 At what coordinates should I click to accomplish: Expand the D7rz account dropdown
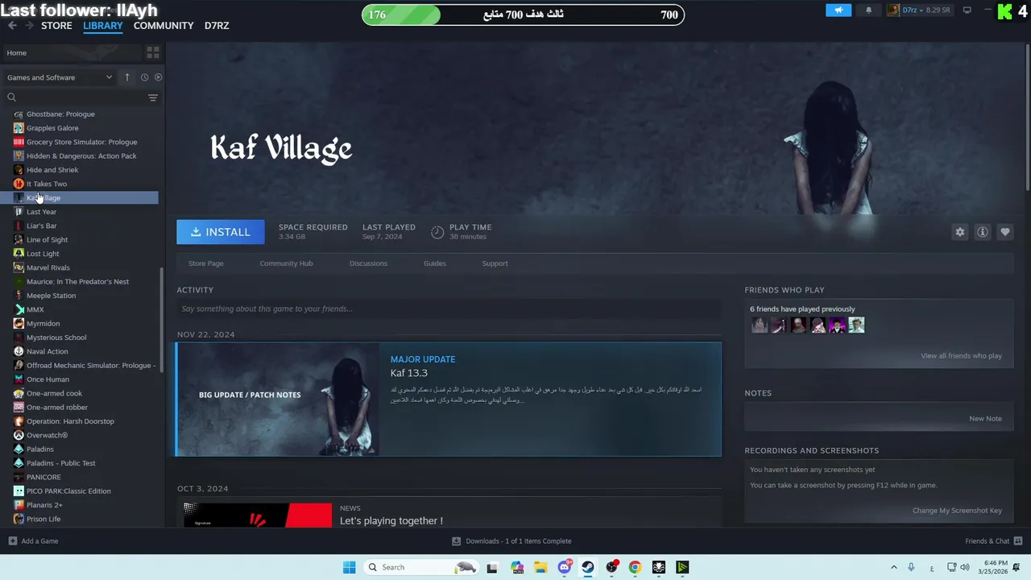[919, 10]
